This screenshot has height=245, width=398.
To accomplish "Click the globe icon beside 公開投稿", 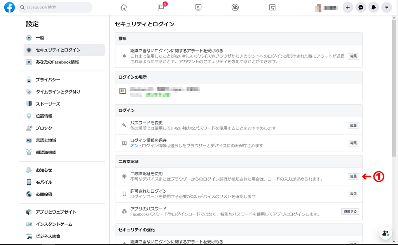I will coord(29,194).
